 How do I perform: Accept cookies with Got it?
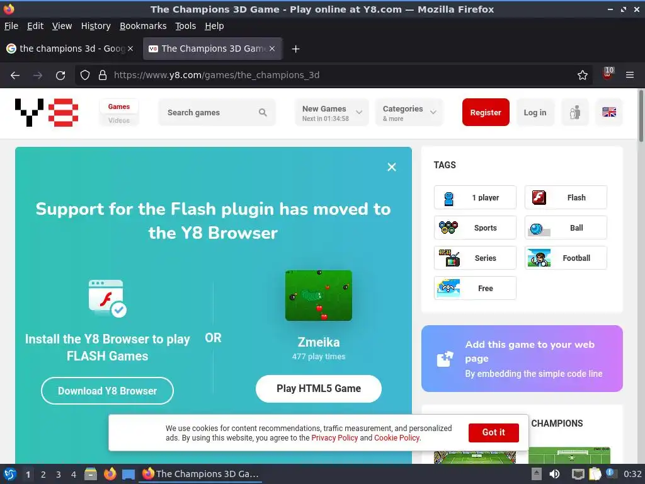tap(494, 432)
